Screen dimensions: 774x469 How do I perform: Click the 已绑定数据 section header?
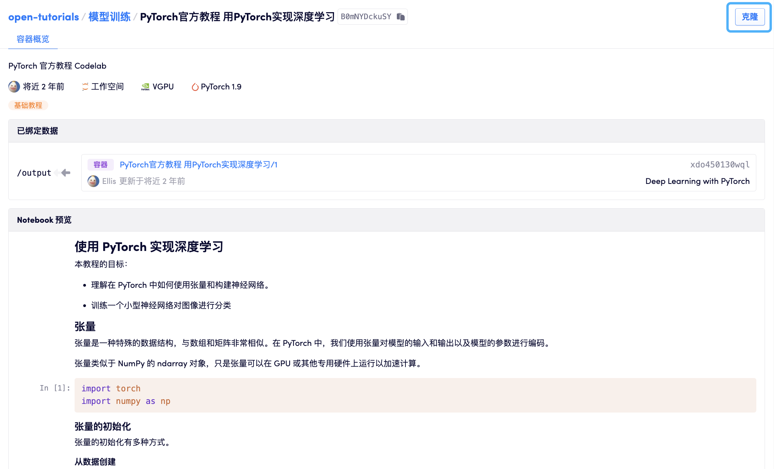[x=38, y=131]
